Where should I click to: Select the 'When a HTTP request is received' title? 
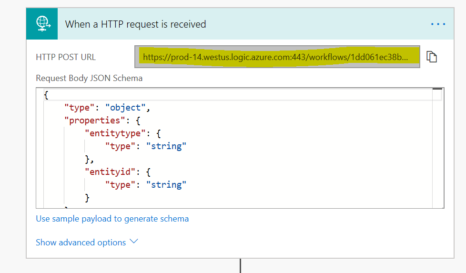click(x=135, y=24)
